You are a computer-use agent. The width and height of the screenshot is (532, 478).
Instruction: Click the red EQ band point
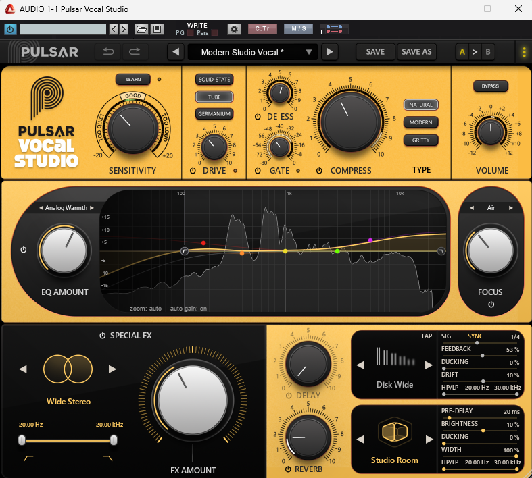click(203, 243)
